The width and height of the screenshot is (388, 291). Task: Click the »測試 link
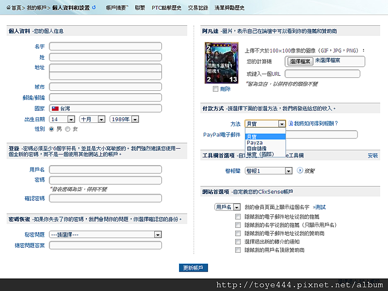(x=319, y=207)
